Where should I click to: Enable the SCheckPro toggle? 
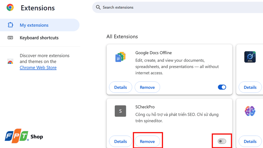tap(222, 141)
